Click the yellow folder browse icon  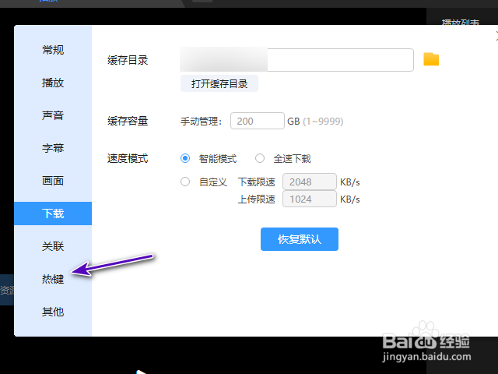[x=431, y=59]
